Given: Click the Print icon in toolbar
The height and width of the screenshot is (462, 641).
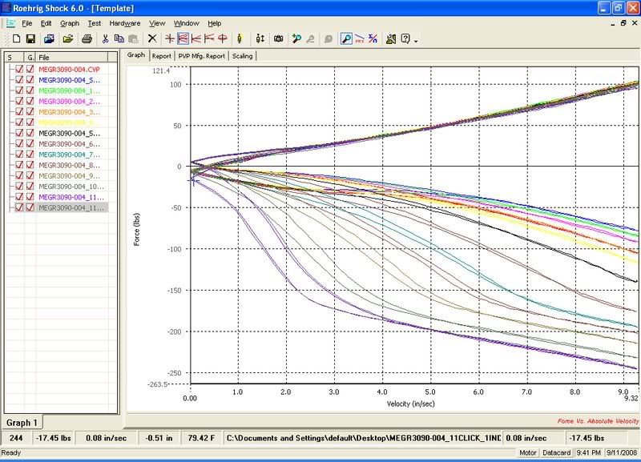Looking at the screenshot, I should coord(87,38).
